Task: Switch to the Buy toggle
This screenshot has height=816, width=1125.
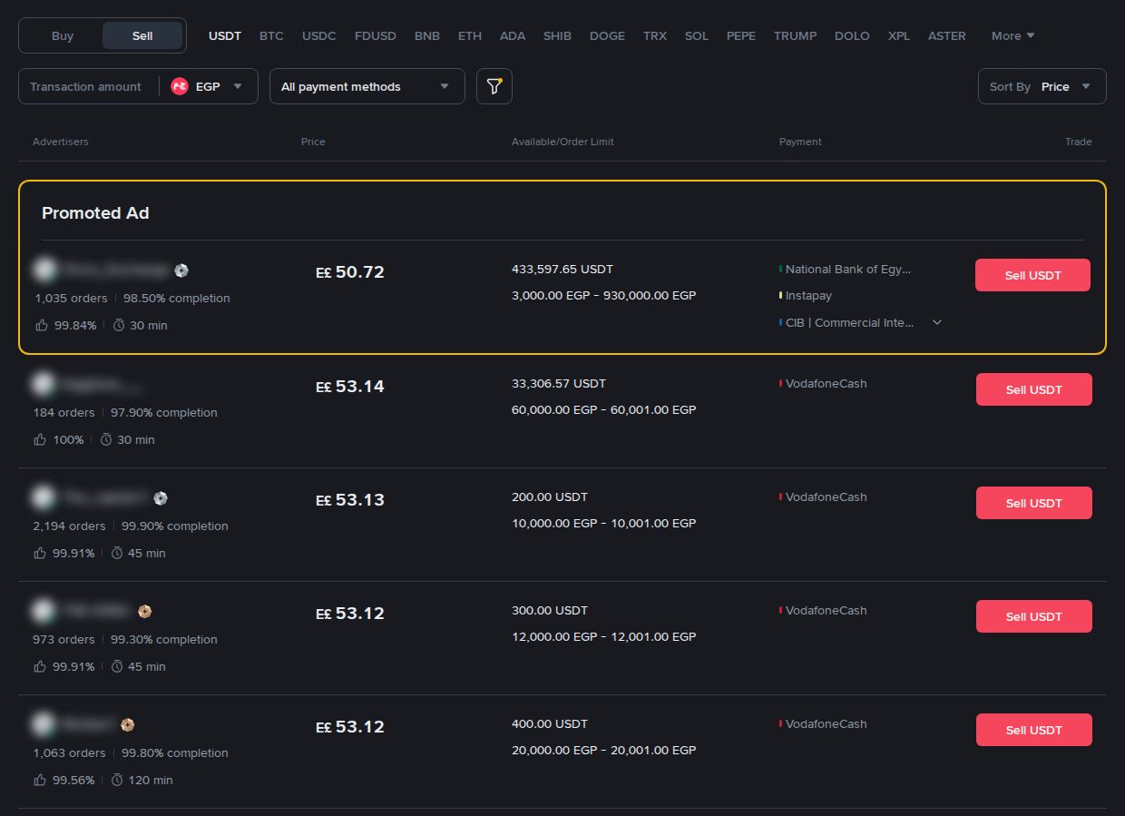Action: point(63,35)
